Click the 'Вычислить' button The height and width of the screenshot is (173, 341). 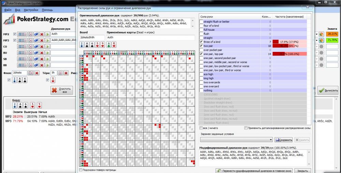[328, 90]
